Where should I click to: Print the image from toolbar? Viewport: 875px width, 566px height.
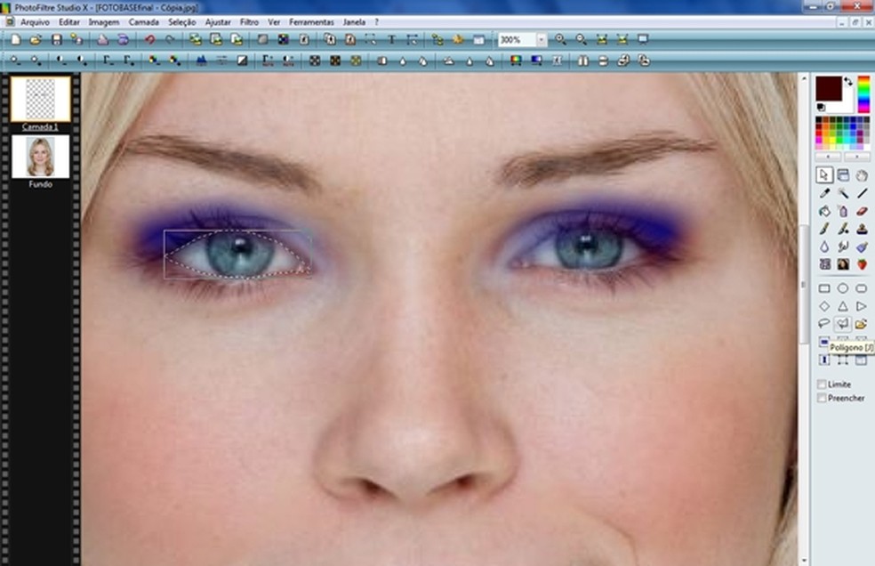pos(102,40)
